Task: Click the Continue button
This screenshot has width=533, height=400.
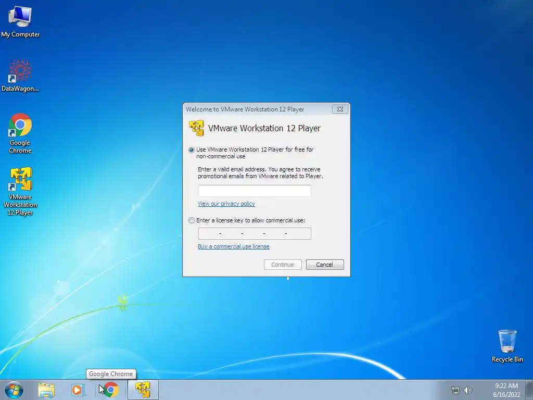Action: click(283, 265)
